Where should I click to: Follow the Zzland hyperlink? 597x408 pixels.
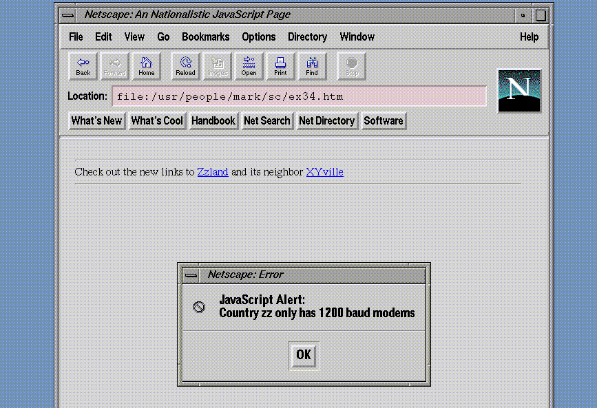(x=212, y=172)
